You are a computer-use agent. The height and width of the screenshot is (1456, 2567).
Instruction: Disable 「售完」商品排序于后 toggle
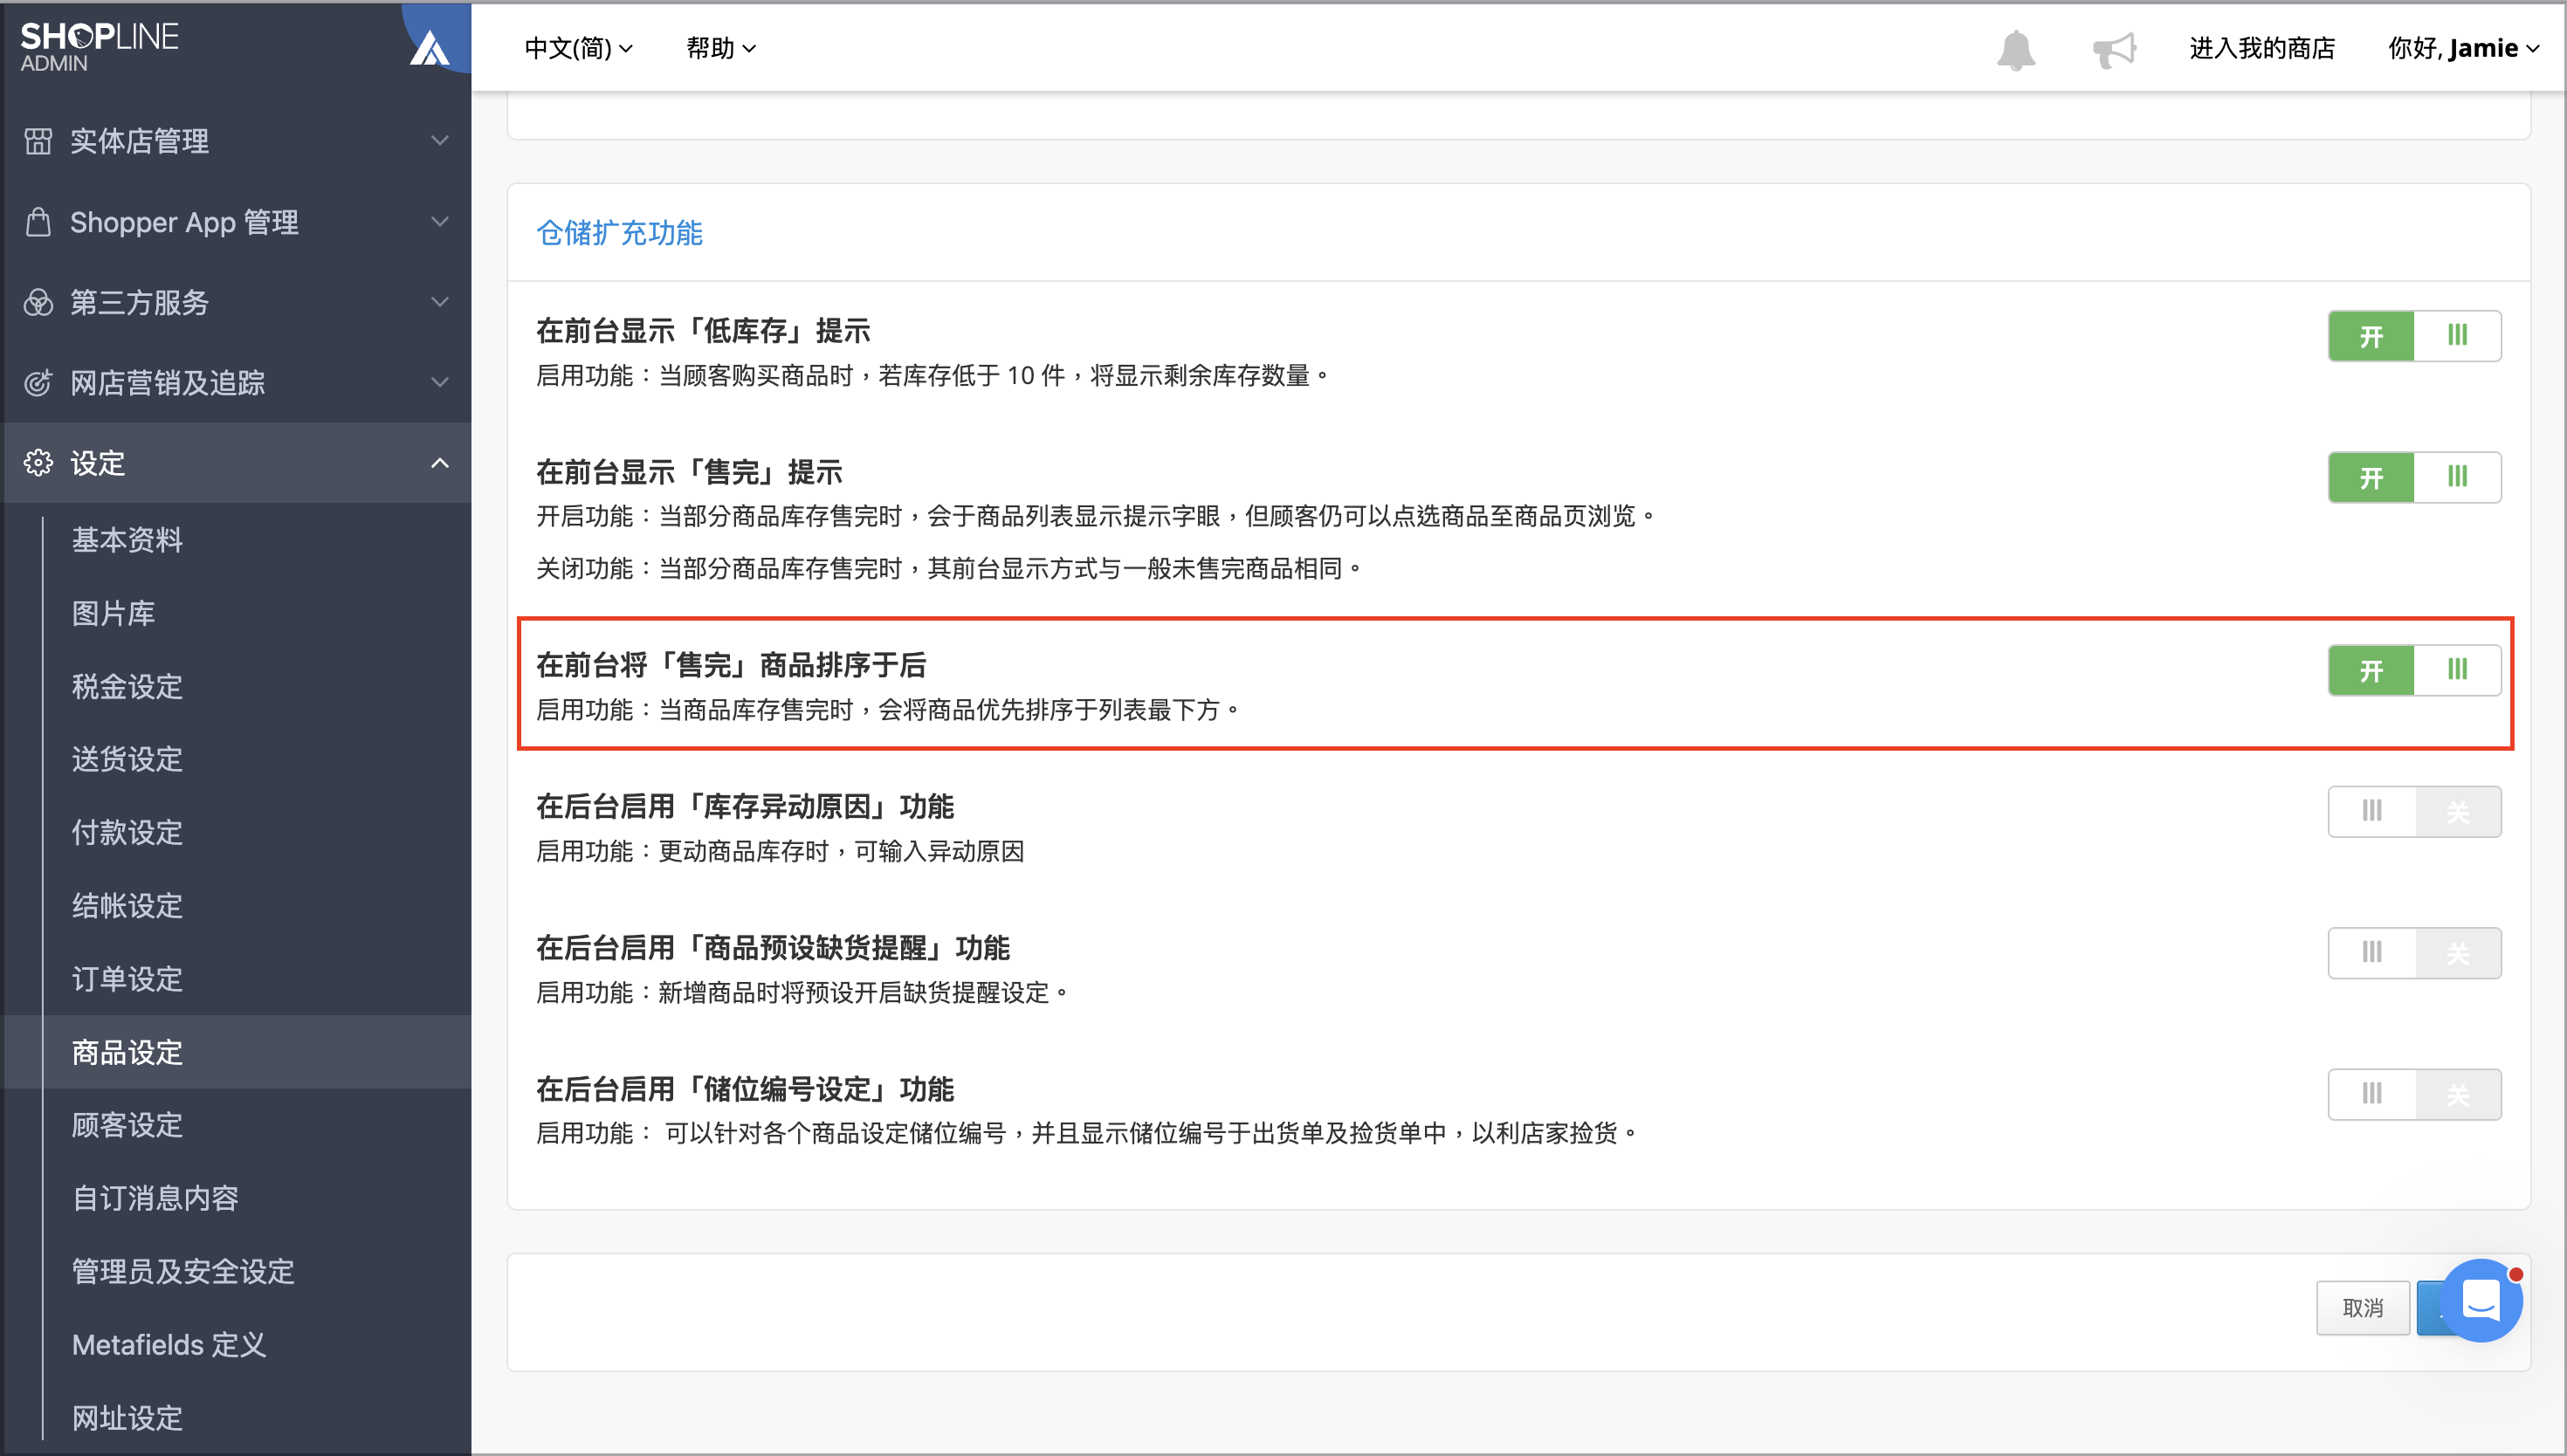(2414, 670)
